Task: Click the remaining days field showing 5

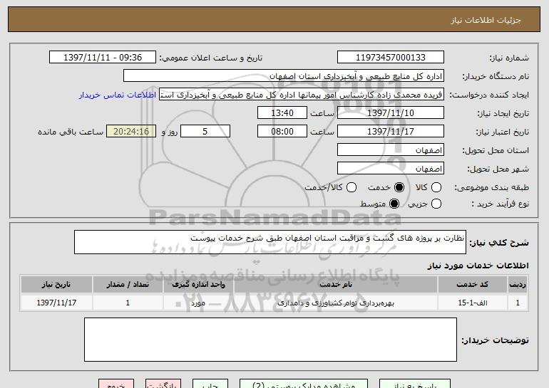Action: pos(205,132)
